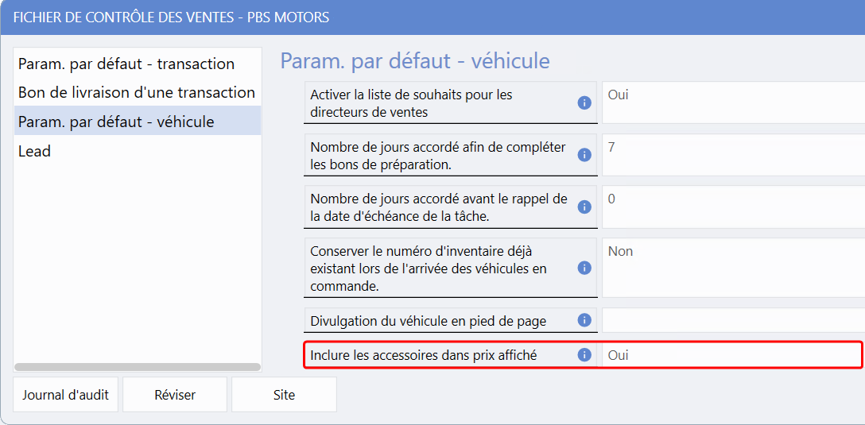Click info icon for preparation days setting
The height and width of the screenshot is (425, 865).
pyautogui.click(x=584, y=155)
